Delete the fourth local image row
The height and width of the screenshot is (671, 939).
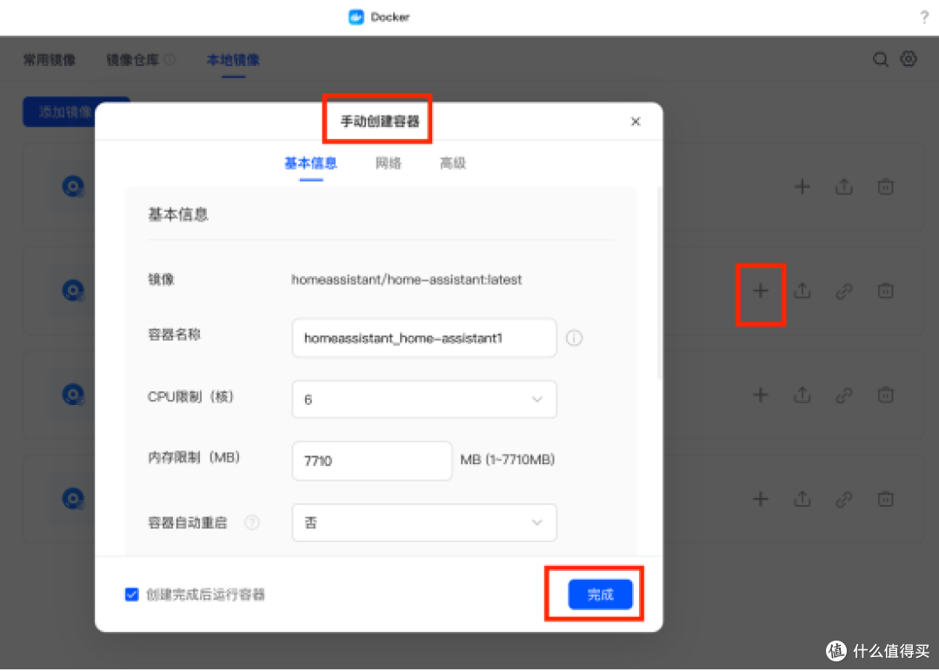[885, 499]
